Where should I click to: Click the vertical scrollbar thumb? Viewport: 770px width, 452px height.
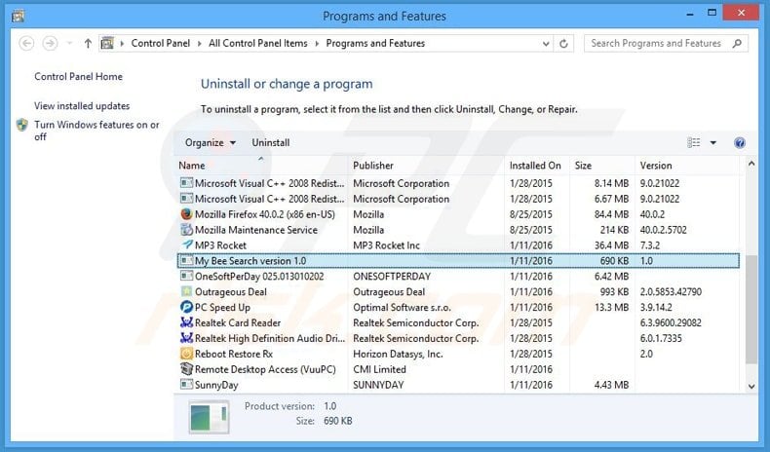[x=751, y=310]
